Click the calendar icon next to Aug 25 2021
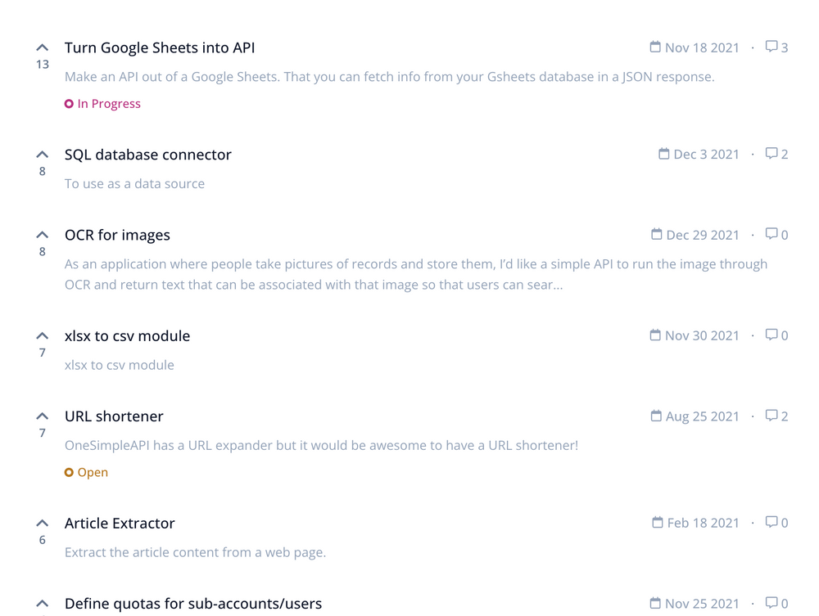 pyautogui.click(x=655, y=416)
